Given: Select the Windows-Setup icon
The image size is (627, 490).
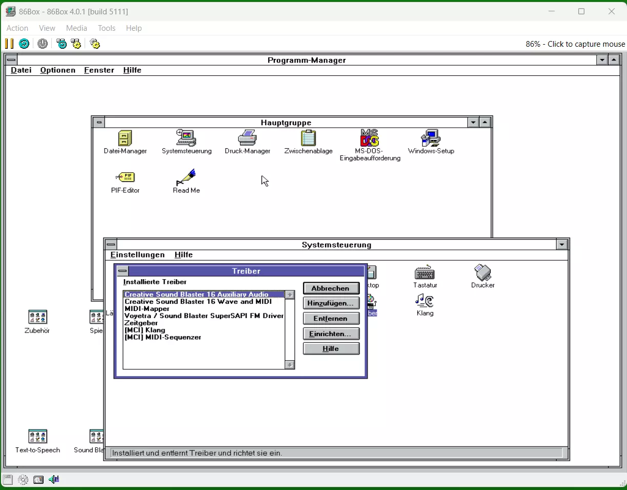Looking at the screenshot, I should coord(431,142).
